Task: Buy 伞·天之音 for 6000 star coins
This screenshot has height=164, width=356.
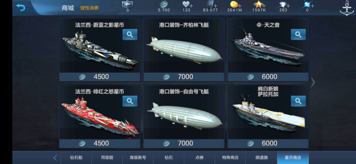Action: point(268,77)
